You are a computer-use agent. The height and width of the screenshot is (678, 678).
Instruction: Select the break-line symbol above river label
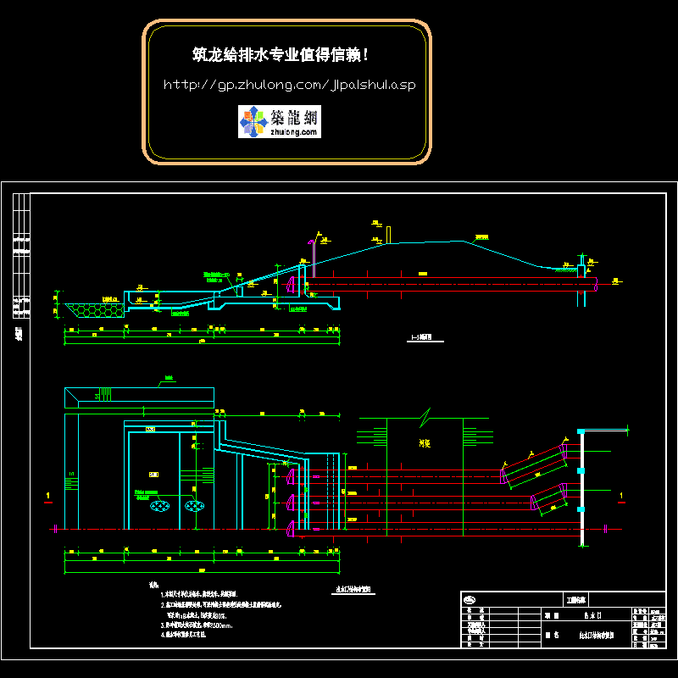click(x=424, y=415)
